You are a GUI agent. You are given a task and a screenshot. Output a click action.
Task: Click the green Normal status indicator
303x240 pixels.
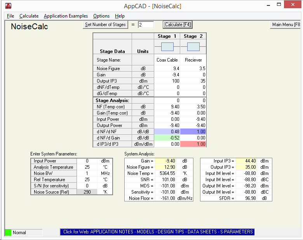(x=8, y=233)
